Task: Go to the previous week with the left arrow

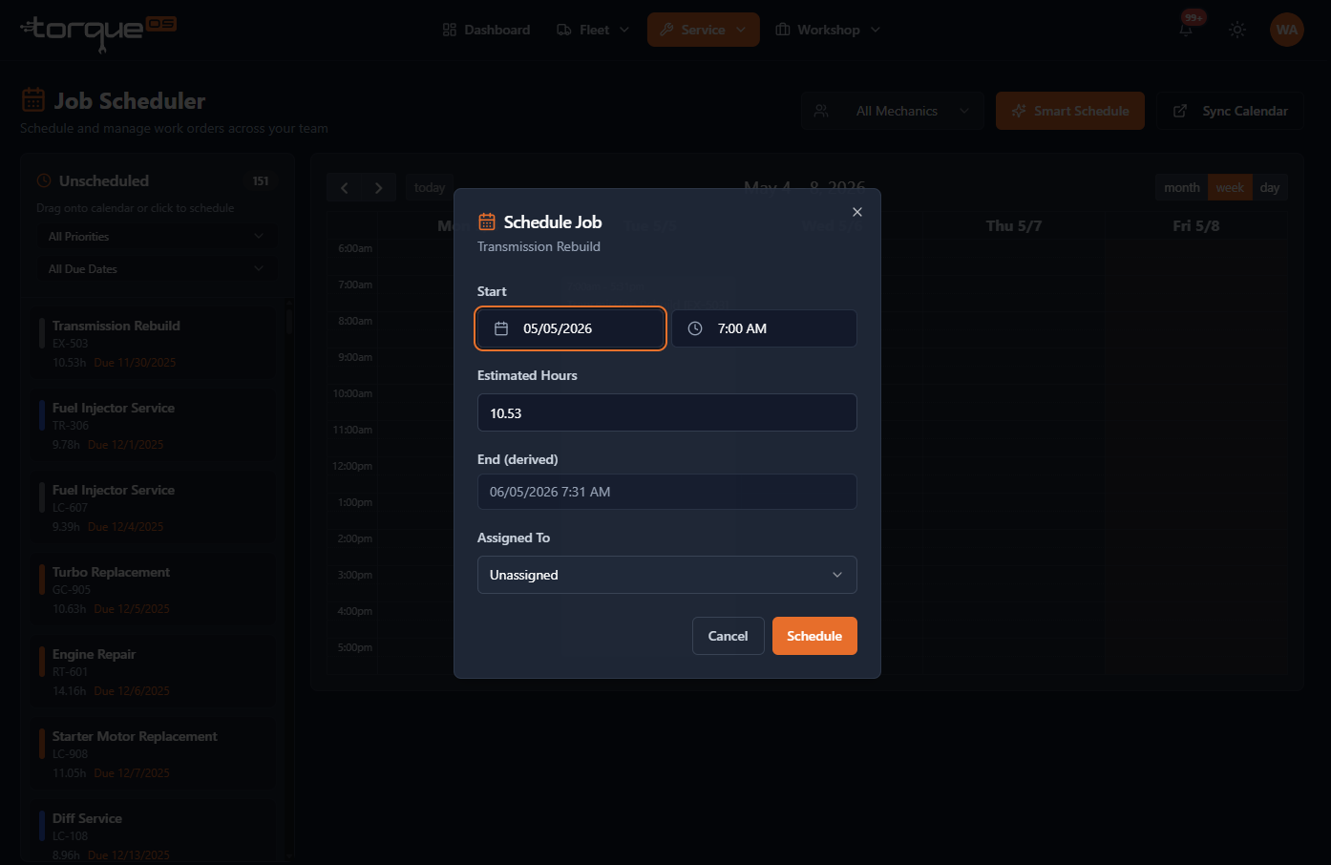Action: pyautogui.click(x=345, y=188)
